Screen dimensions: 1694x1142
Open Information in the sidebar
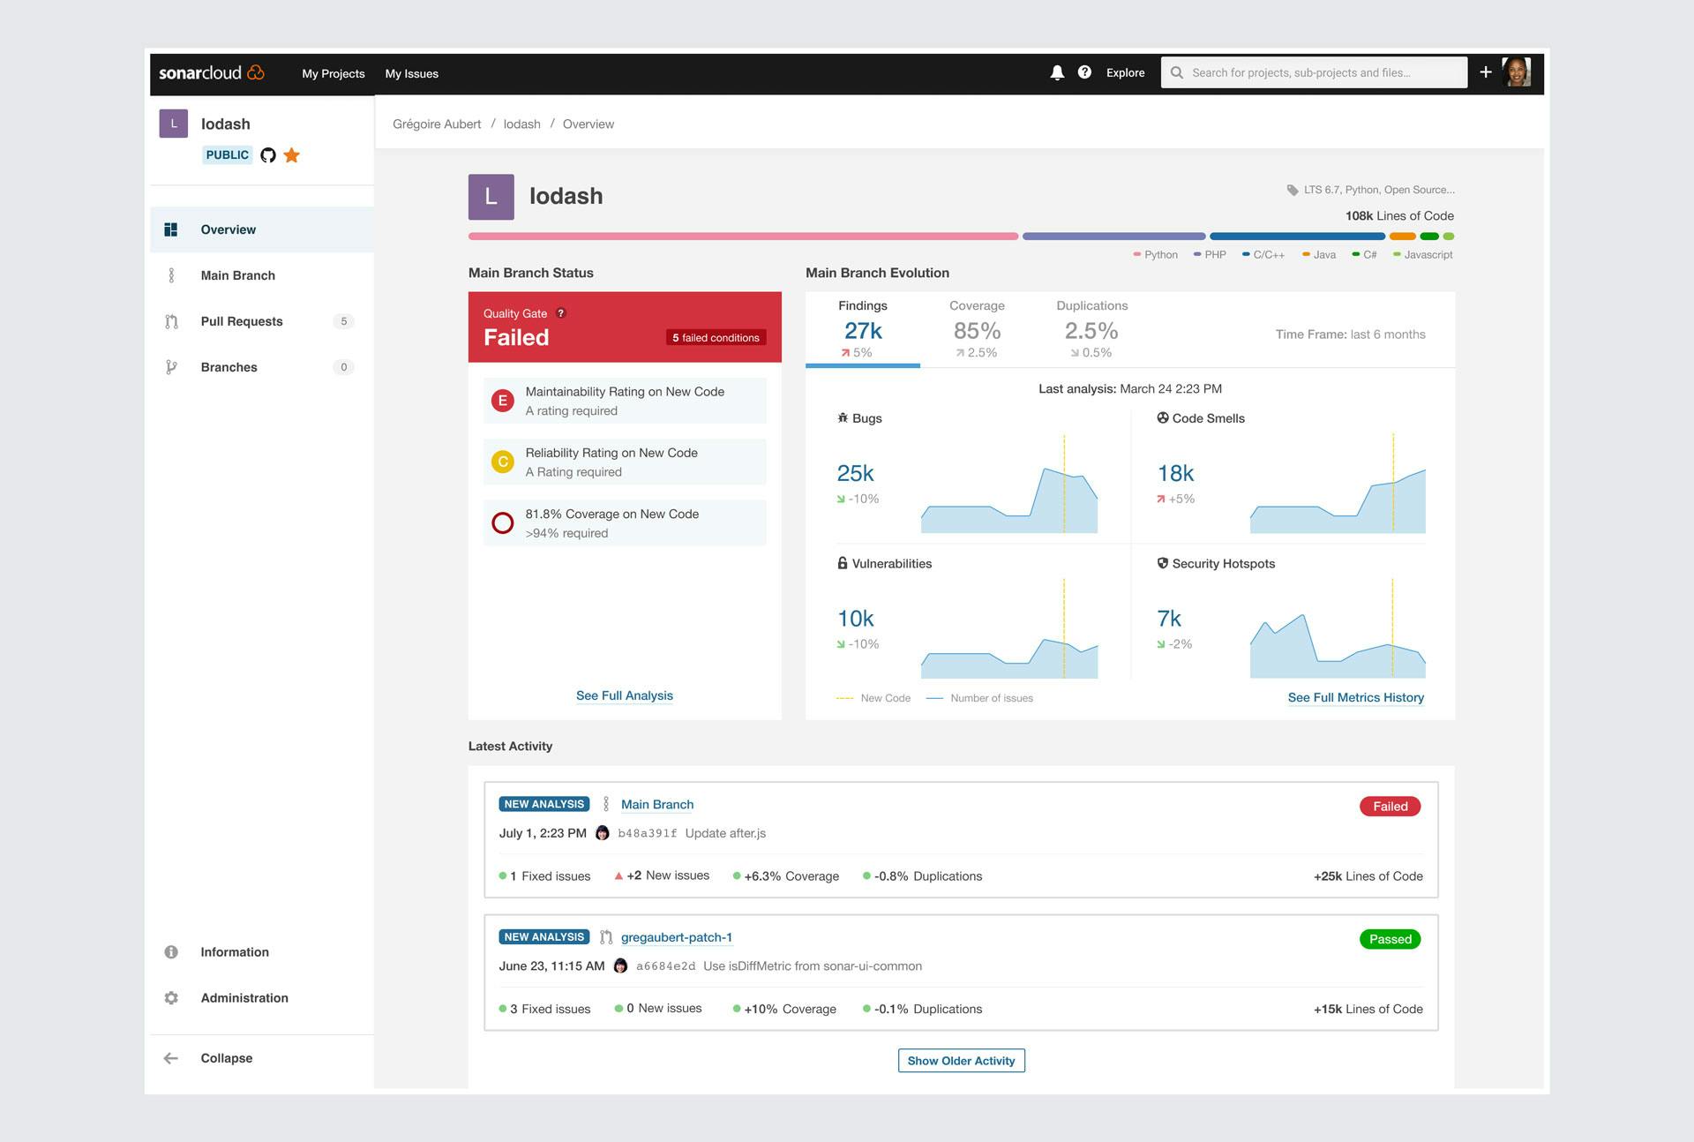tap(262, 952)
